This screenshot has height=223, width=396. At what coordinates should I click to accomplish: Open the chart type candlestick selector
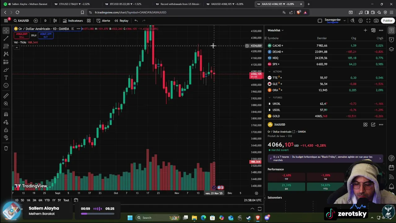(55, 21)
